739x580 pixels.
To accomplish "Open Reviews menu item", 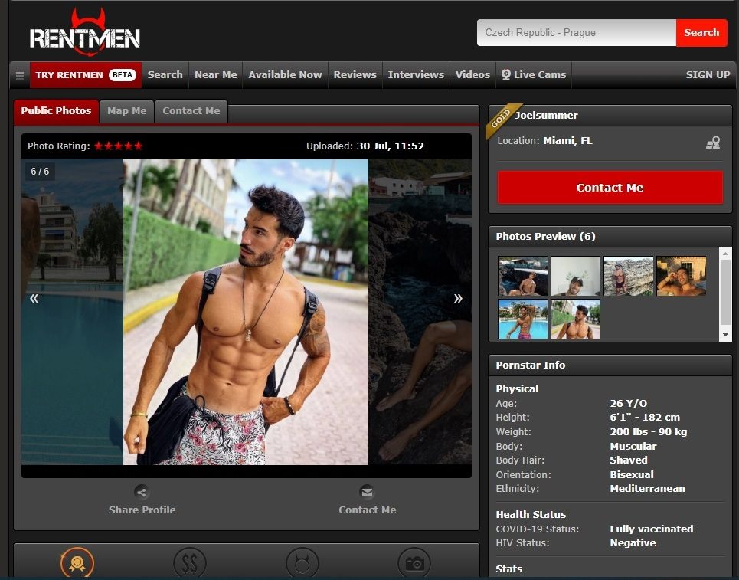I will point(355,75).
